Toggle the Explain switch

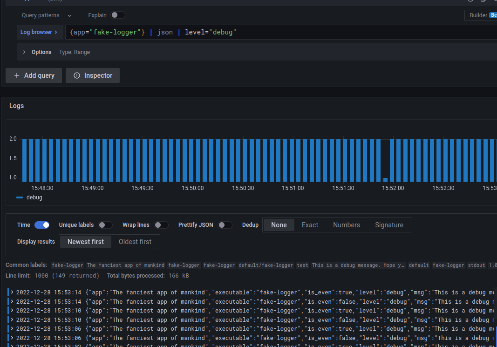click(117, 15)
